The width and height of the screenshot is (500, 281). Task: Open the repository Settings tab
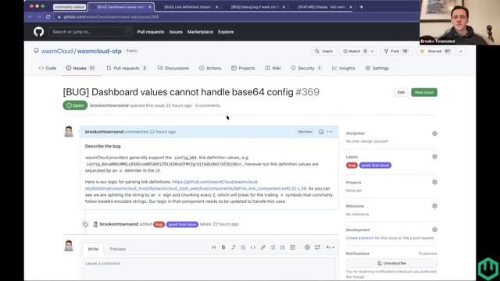[377, 68]
